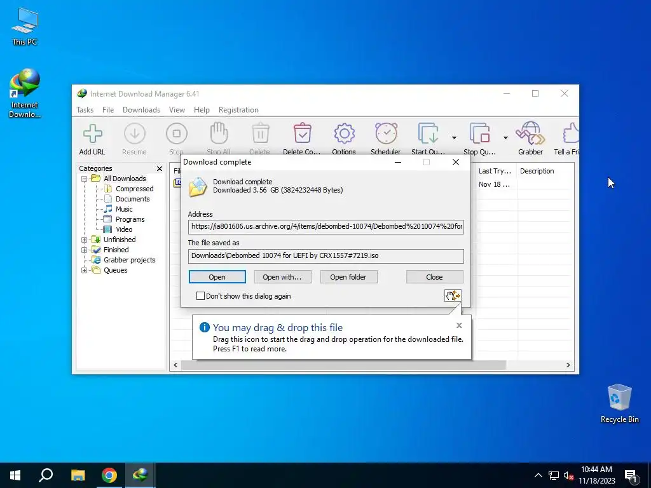The height and width of the screenshot is (488, 651).
Task: Open the Windows Start menu
Action: (x=15, y=475)
